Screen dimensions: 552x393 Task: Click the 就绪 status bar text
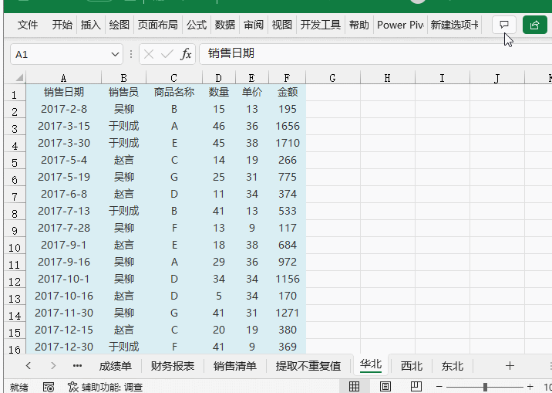click(x=19, y=387)
